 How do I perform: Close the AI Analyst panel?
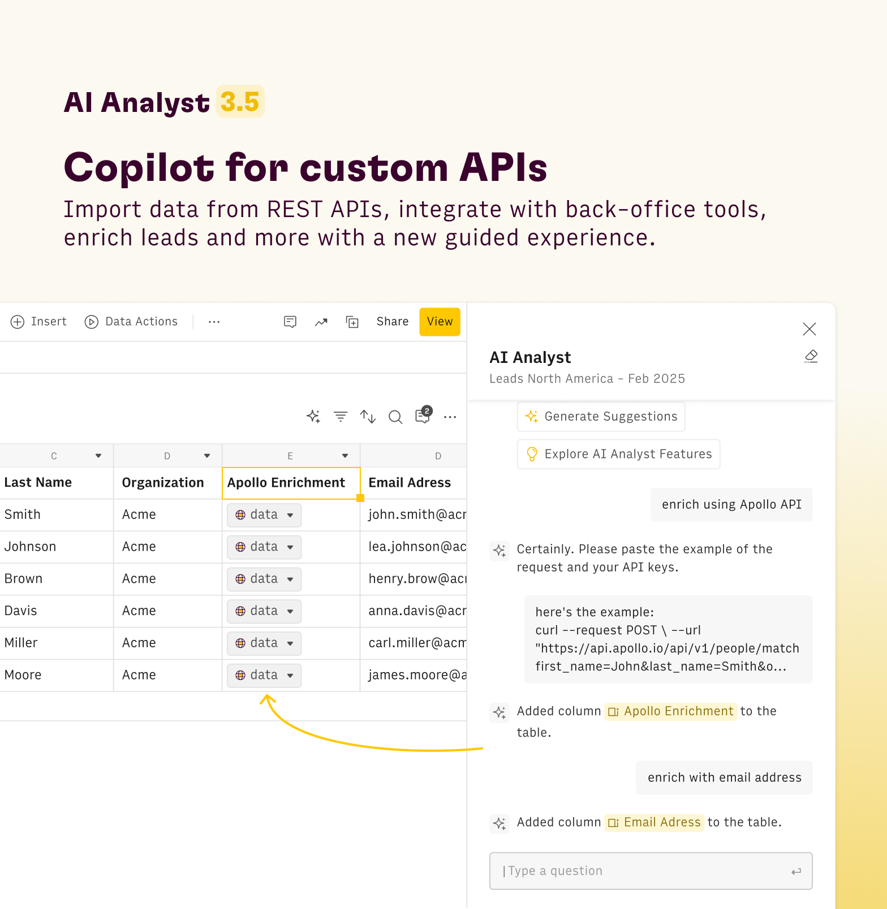810,329
